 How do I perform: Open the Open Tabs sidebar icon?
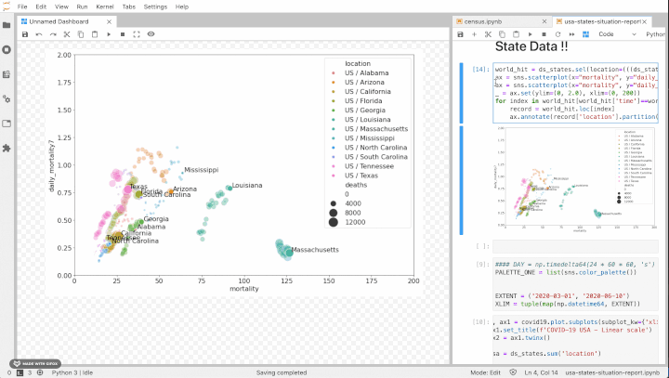coord(7,124)
